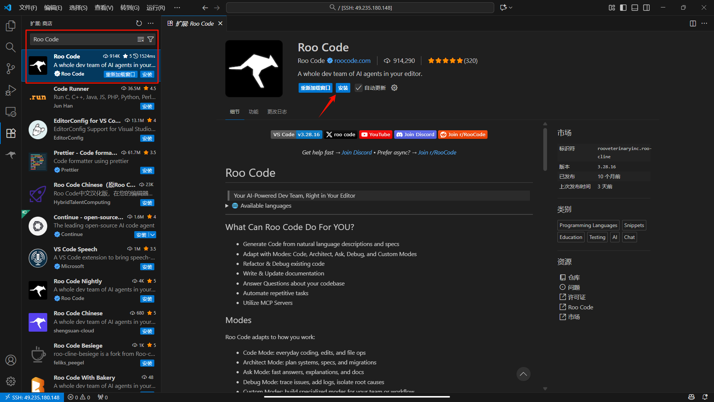Refresh the extensions marketplace list
The width and height of the screenshot is (714, 402).
click(x=139, y=23)
